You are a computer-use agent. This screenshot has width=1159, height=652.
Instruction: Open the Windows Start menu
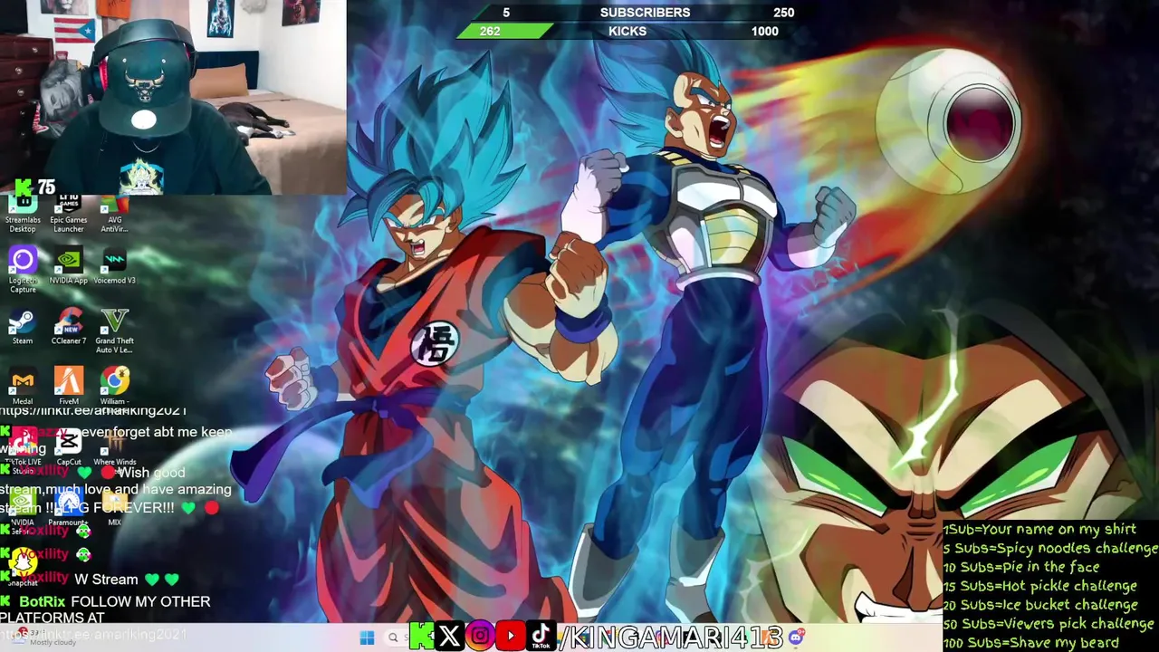[367, 638]
